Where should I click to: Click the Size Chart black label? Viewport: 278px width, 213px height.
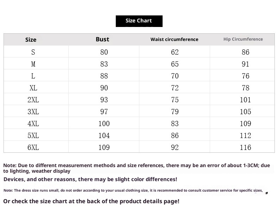click(x=139, y=21)
